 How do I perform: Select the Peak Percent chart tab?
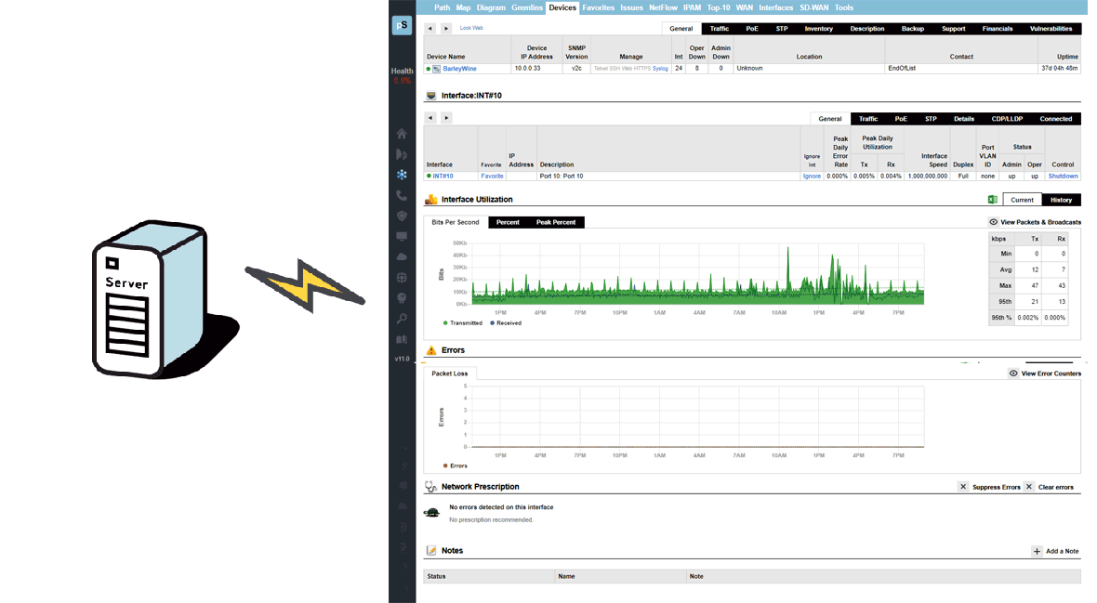(556, 222)
